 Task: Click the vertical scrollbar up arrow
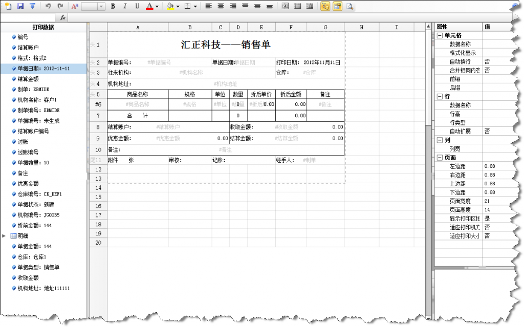[428, 27]
